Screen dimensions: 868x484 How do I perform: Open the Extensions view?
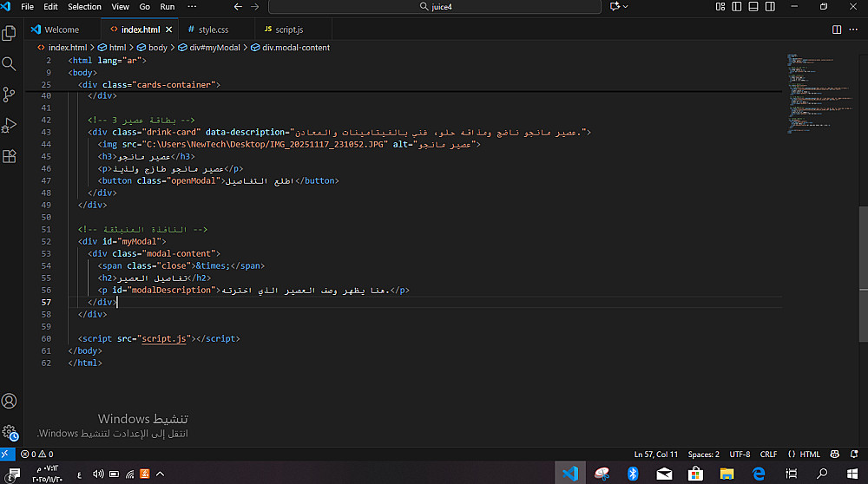[x=10, y=156]
